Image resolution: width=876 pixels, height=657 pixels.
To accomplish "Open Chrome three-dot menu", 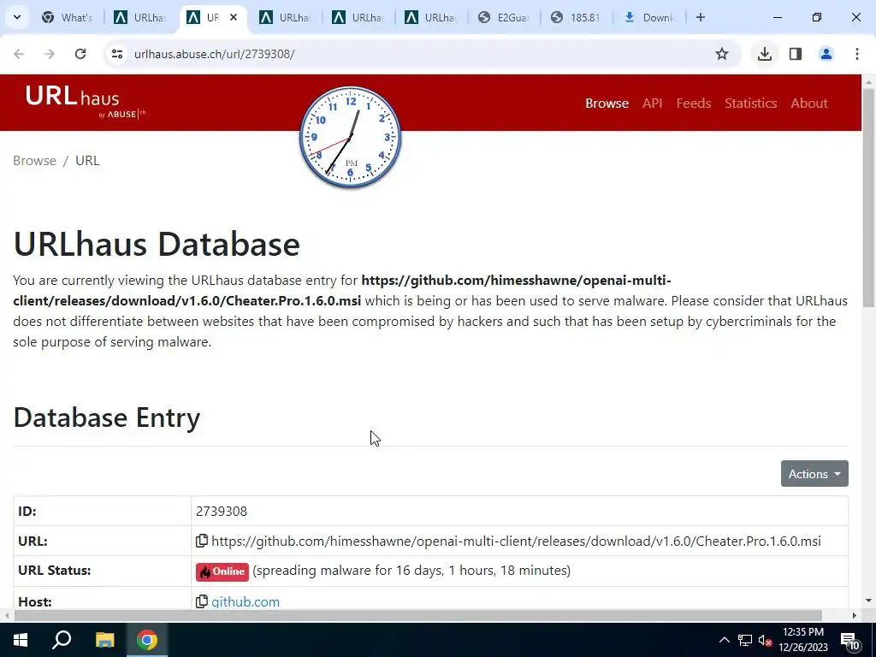I will click(857, 54).
